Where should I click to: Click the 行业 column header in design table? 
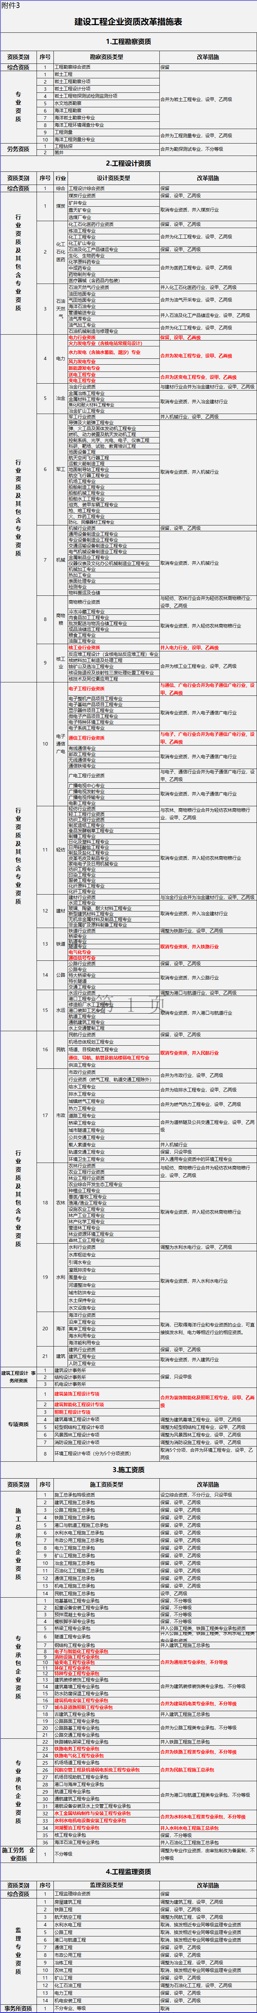point(60,178)
